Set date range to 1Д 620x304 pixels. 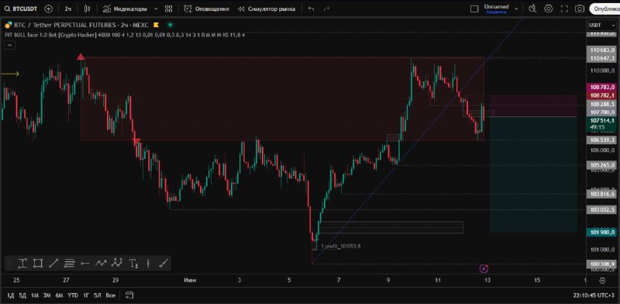[x=11, y=295]
